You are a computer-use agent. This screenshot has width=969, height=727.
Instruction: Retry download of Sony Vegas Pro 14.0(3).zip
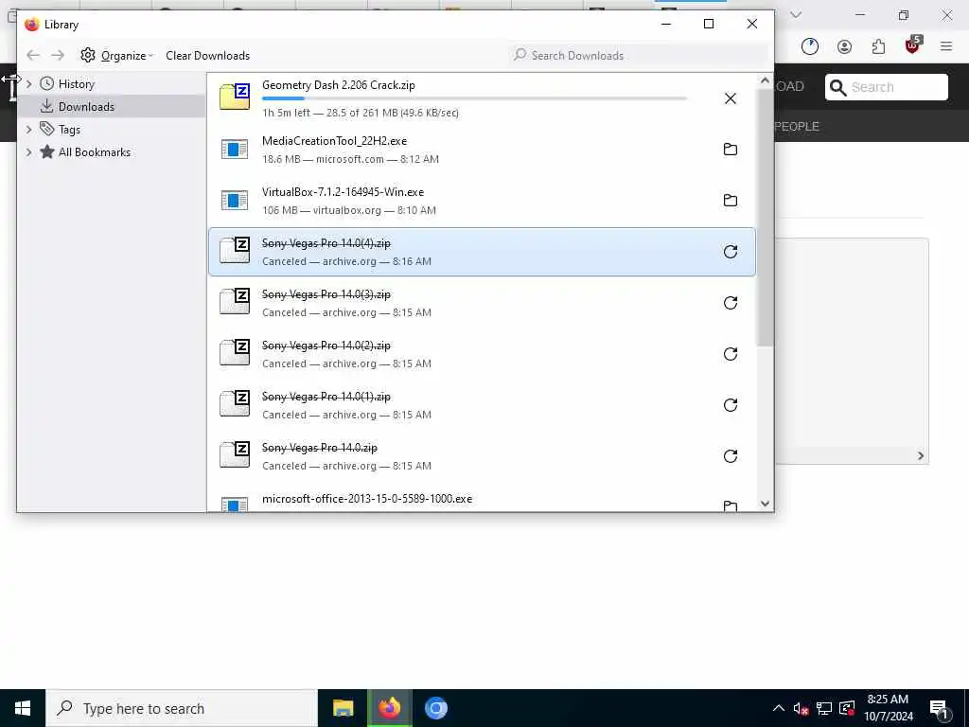coord(730,303)
